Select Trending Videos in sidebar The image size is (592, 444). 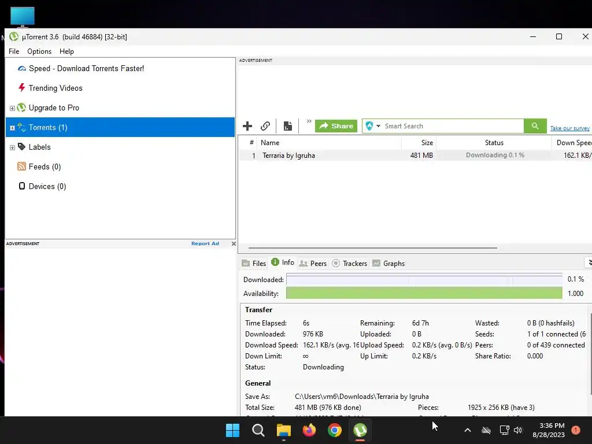55,88
